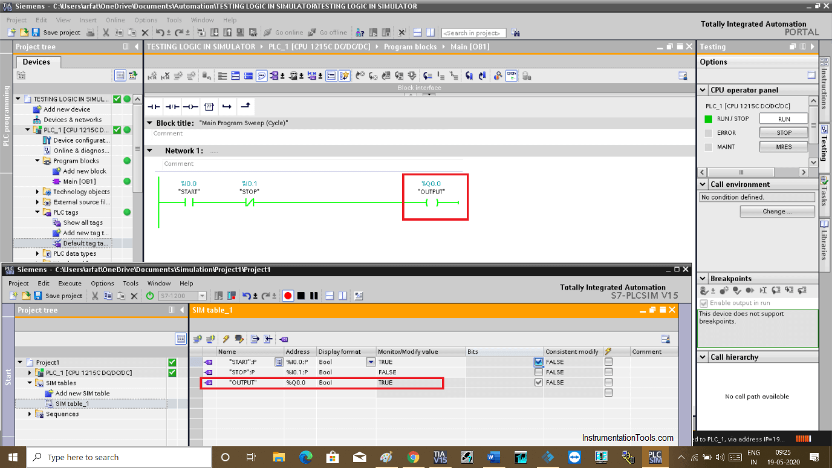Click the split editor horizontally icon in PLCSIM
This screenshot has width=832, height=468.
pos(330,296)
